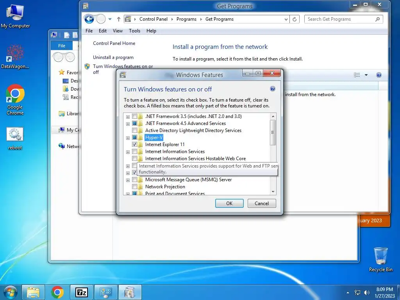Click the features list scrollbar thumb
Image resolution: width=400 pixels, height=300 pixels.
click(273, 132)
